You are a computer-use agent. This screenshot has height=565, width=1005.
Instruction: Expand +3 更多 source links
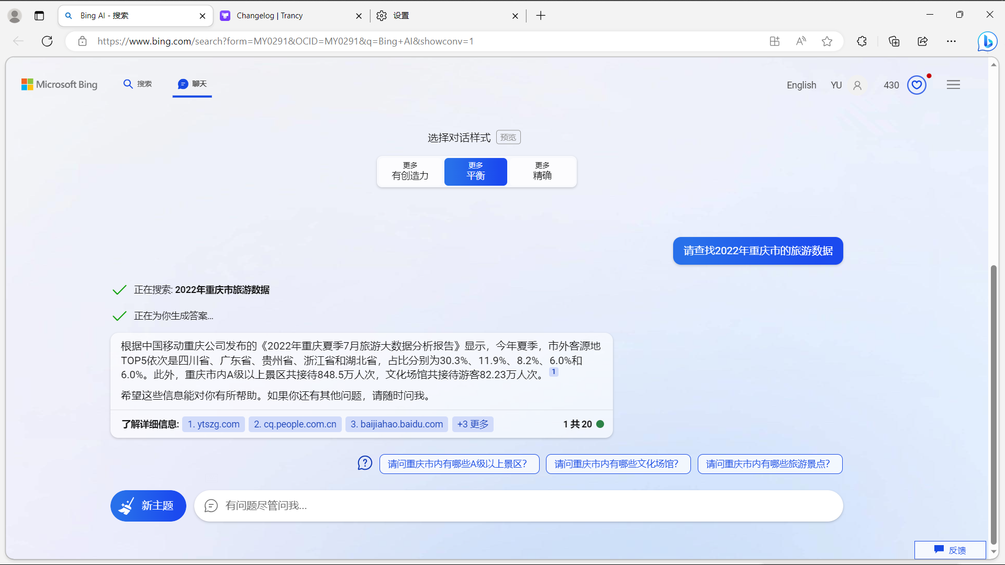pyautogui.click(x=473, y=424)
